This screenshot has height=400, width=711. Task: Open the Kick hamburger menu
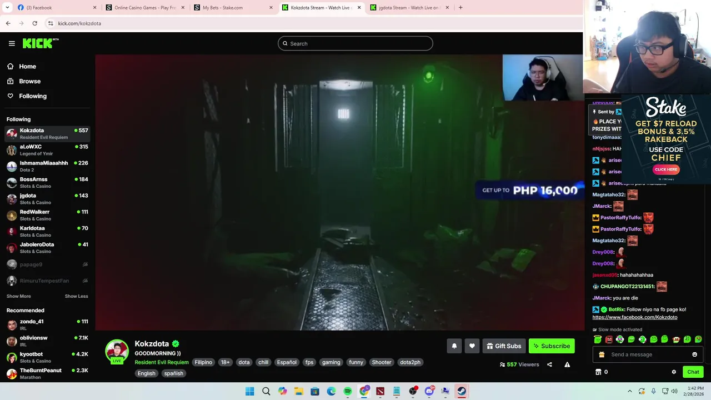point(12,43)
